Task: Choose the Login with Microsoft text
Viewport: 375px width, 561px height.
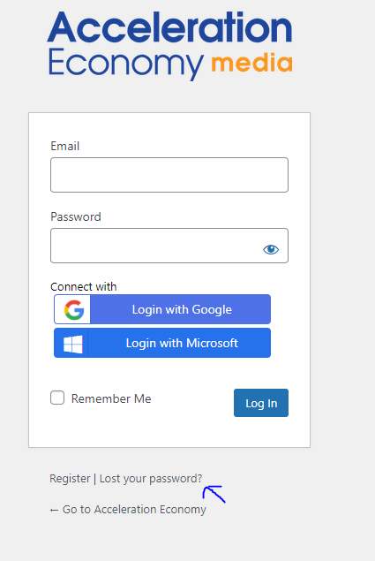Action: [x=182, y=343]
